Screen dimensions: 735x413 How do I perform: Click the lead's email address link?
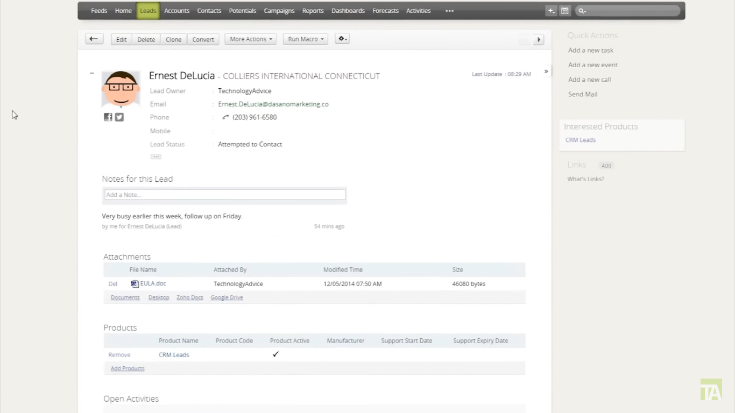273,104
